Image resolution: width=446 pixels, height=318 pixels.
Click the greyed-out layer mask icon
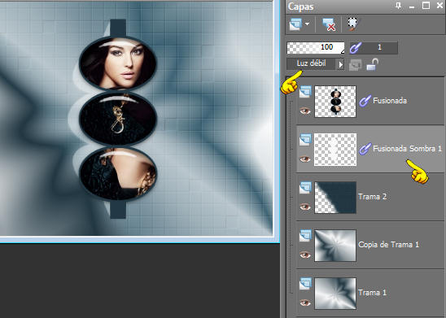point(355,65)
